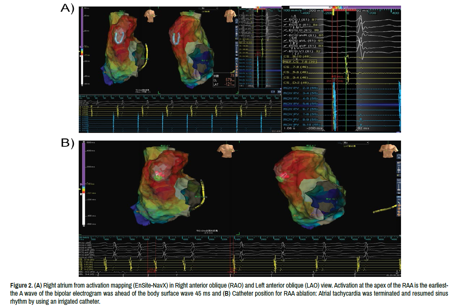Click the yellow CS catheter beside panel A's RAO map
Screen dimensions: 450x306
pos(146,56)
